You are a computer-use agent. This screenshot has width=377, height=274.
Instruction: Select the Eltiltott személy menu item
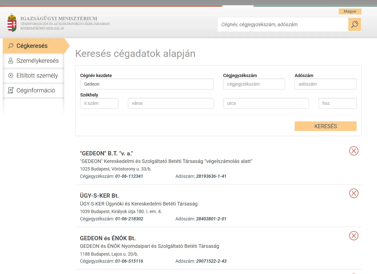pos(33,76)
